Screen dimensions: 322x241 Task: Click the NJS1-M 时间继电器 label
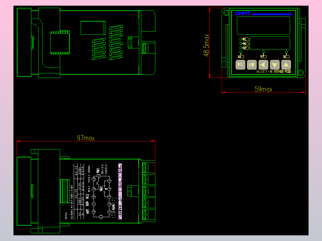coord(274,71)
